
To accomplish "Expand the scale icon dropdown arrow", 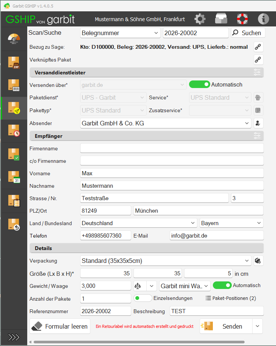I will 152,286.
